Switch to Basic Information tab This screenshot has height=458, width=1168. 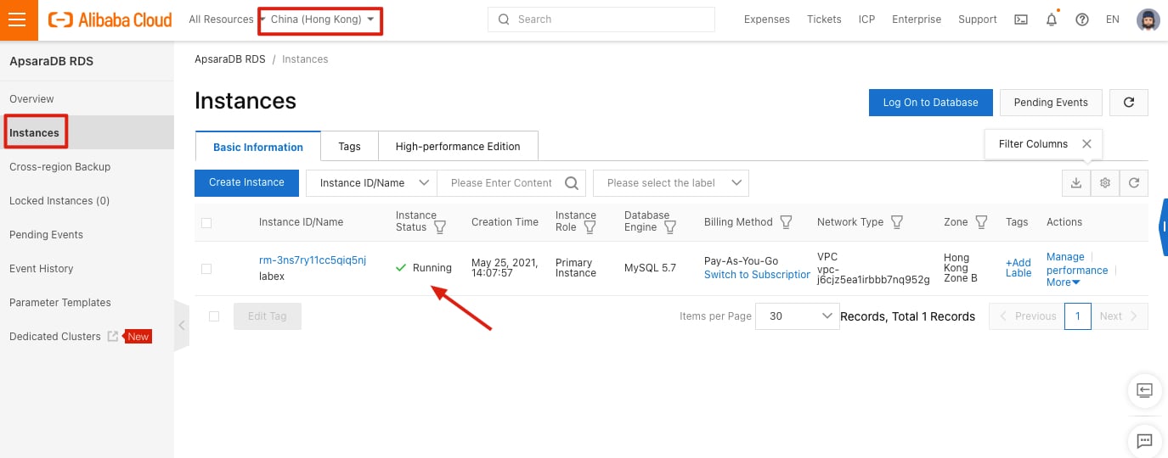pyautogui.click(x=258, y=147)
